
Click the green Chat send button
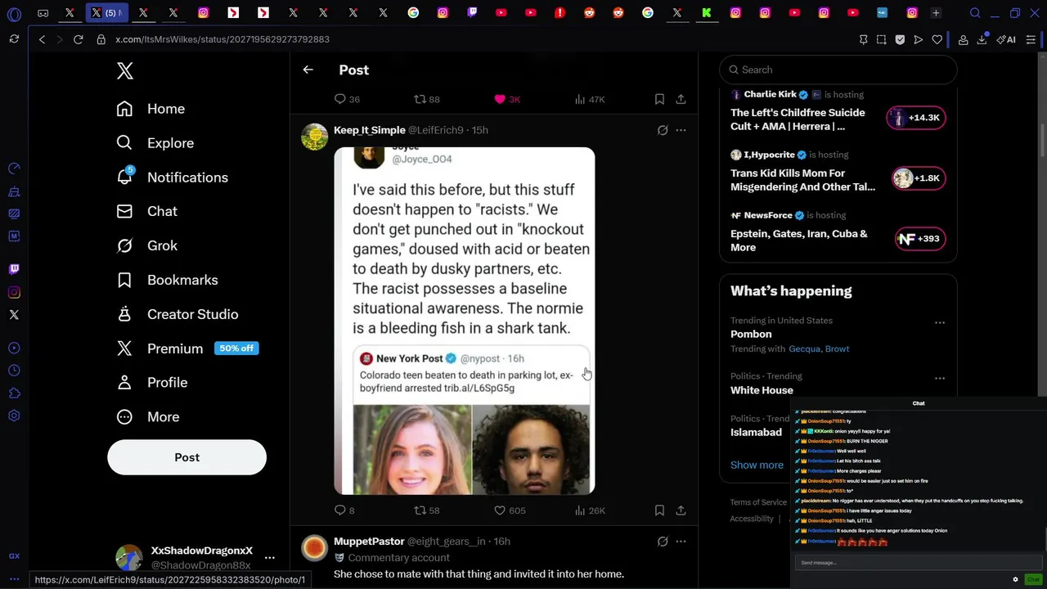(1033, 579)
